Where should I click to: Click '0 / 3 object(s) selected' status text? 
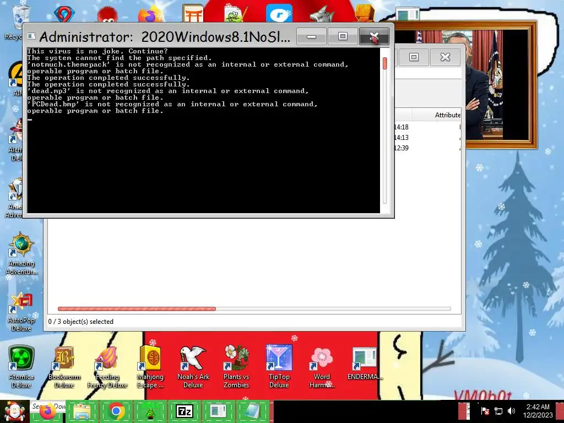click(x=80, y=322)
